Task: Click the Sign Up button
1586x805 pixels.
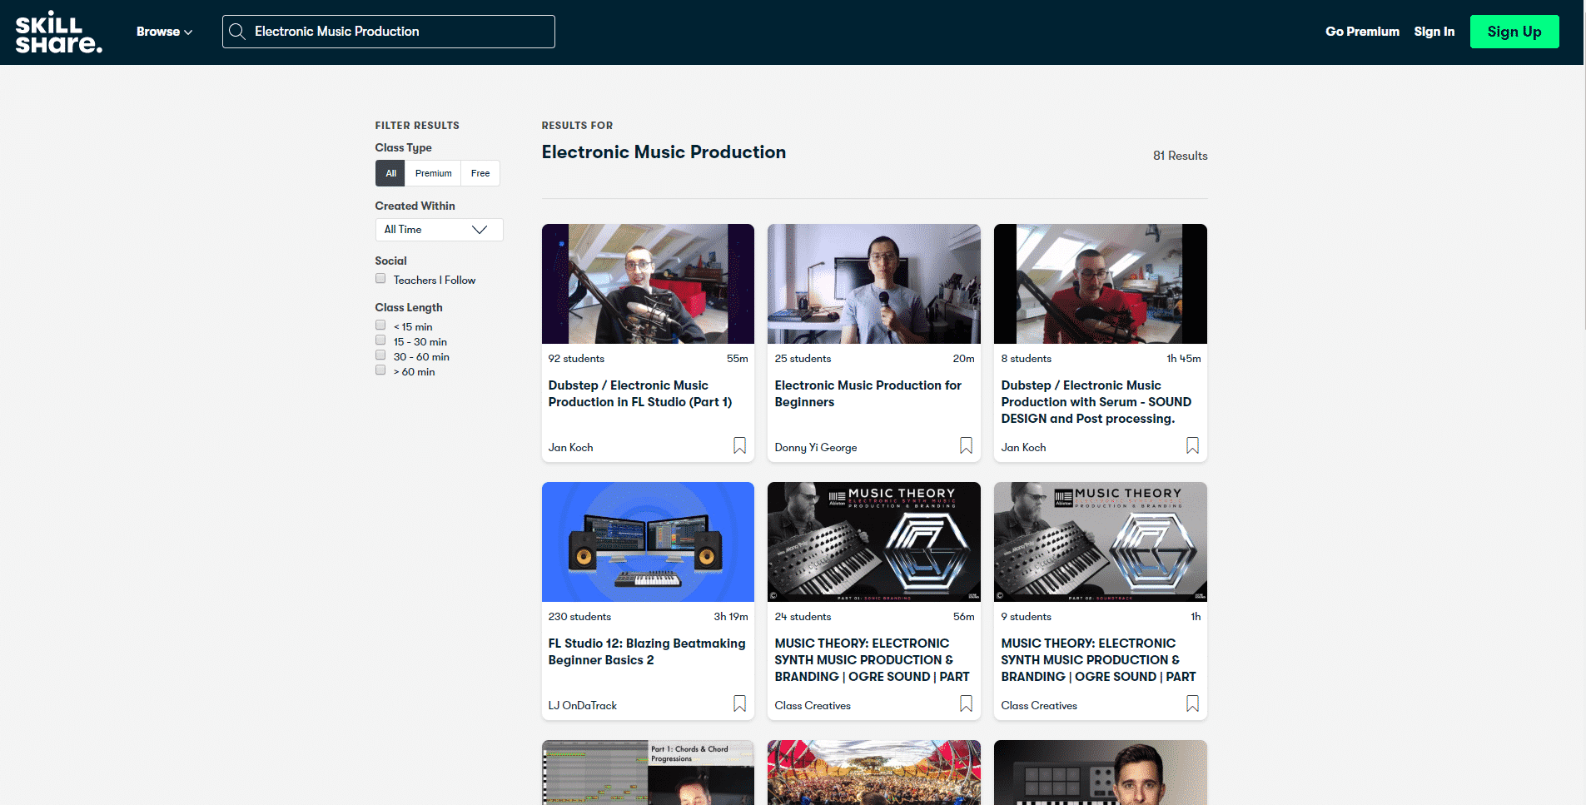Action: tap(1514, 32)
